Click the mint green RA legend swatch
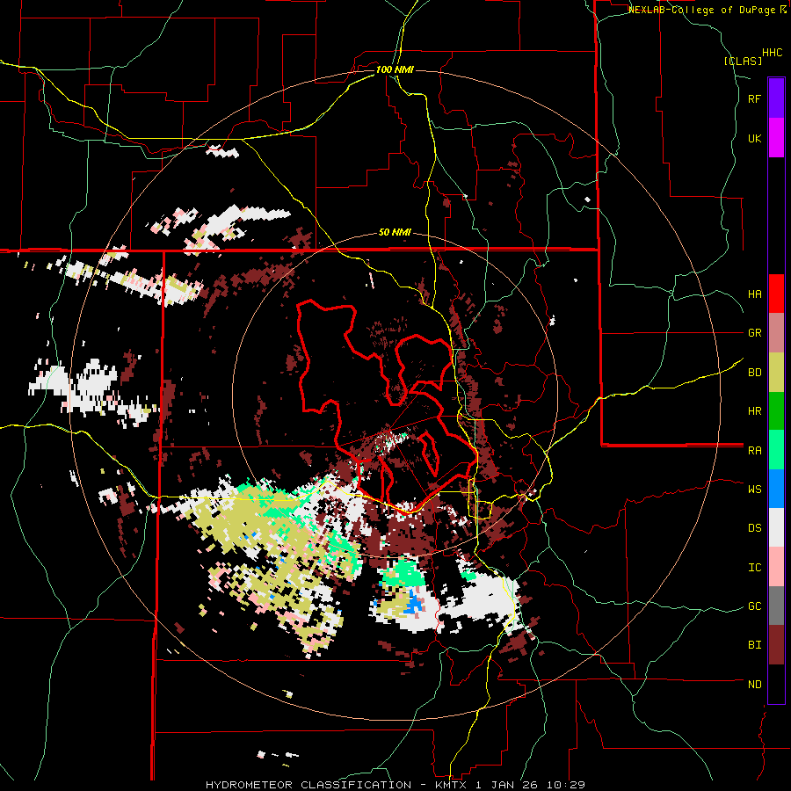 [776, 450]
